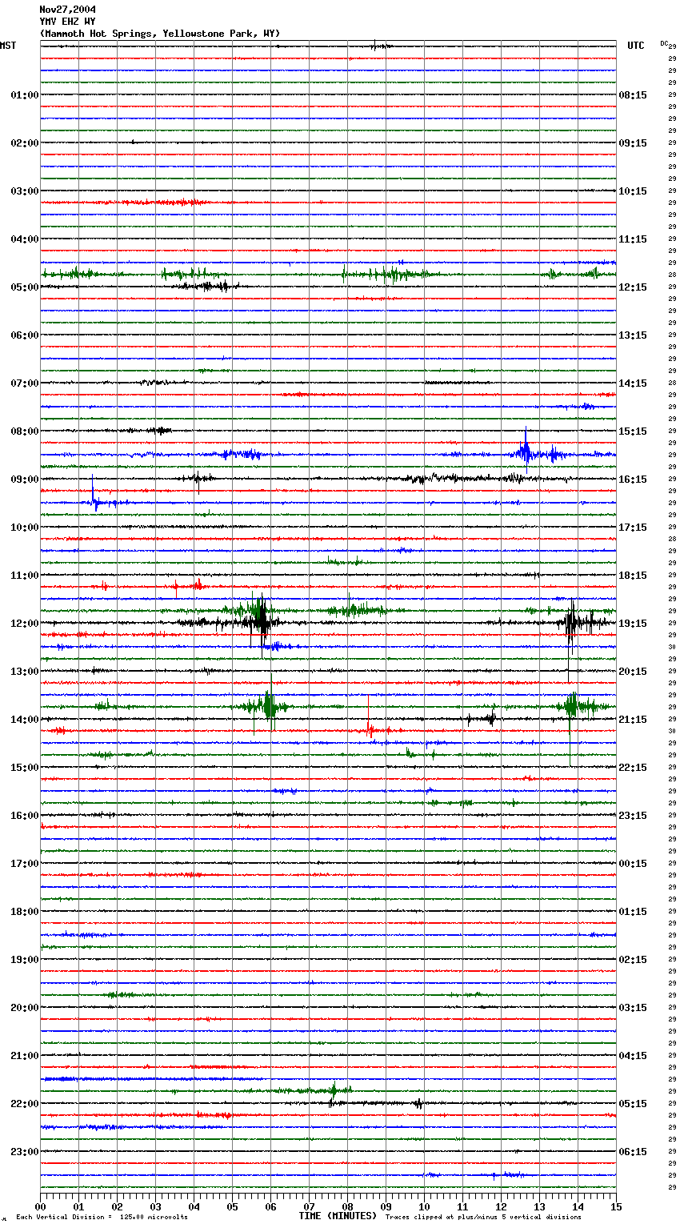Select the 06:00 MST row label
Image resolution: width=680 pixels, height=1228 pixels.
25,335
